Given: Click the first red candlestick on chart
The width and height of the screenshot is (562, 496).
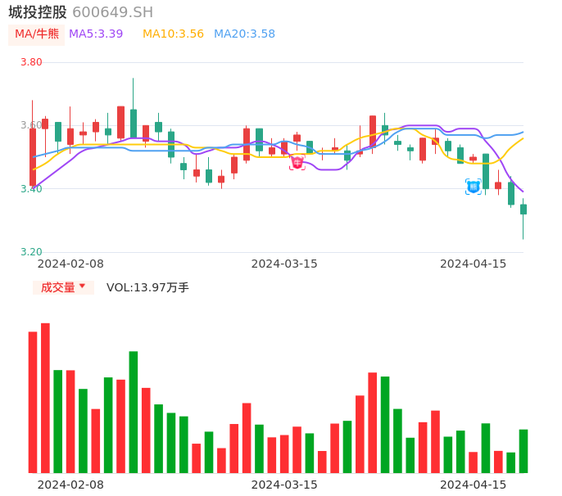Looking at the screenshot, I should pos(33,156).
